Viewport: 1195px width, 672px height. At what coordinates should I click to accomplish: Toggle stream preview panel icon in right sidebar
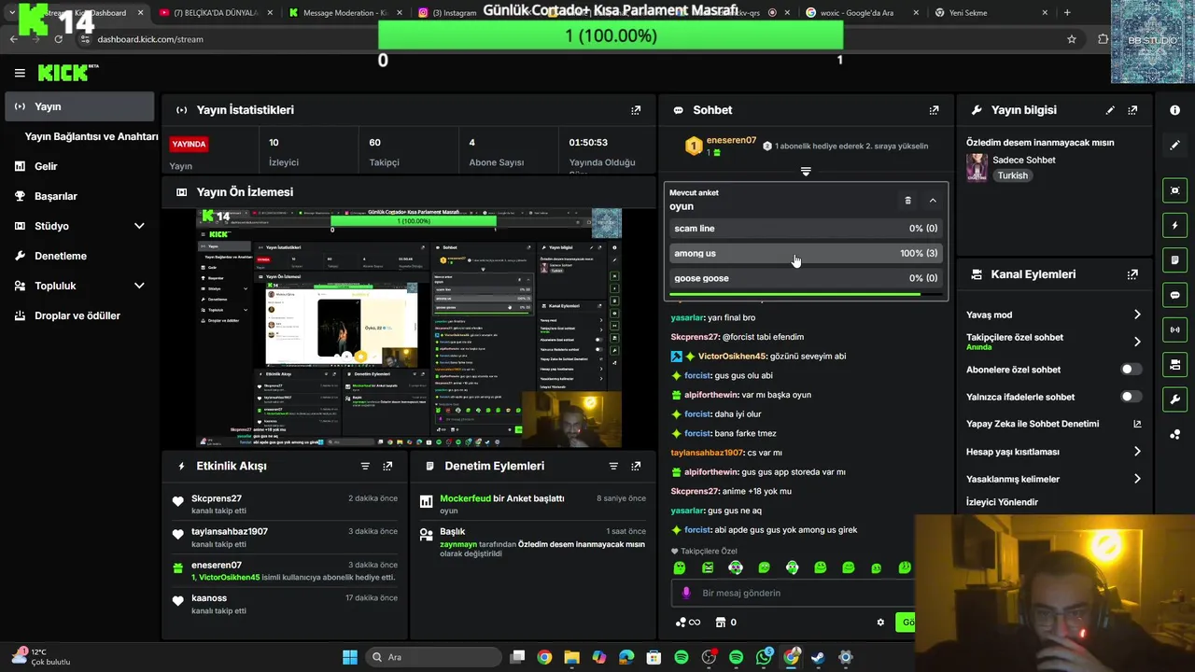click(x=1174, y=190)
